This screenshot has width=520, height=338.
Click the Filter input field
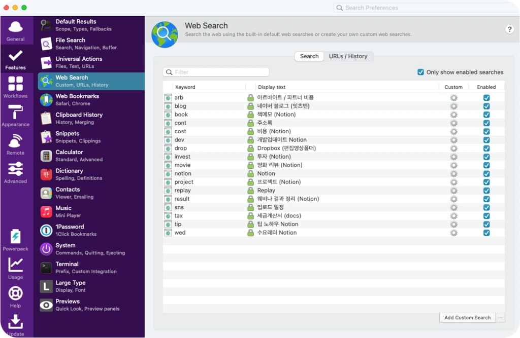(216, 72)
